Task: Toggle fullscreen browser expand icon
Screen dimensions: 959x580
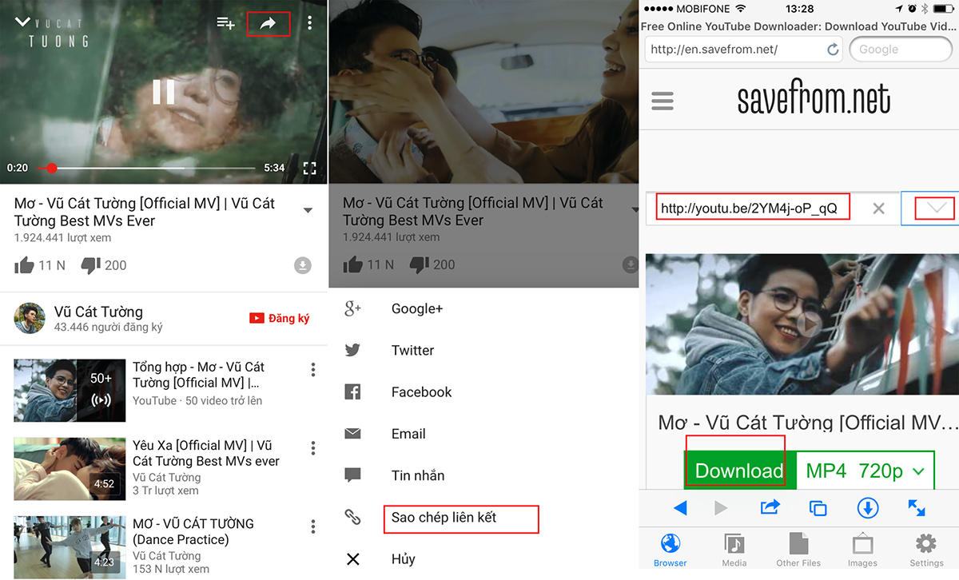Action: tap(917, 507)
